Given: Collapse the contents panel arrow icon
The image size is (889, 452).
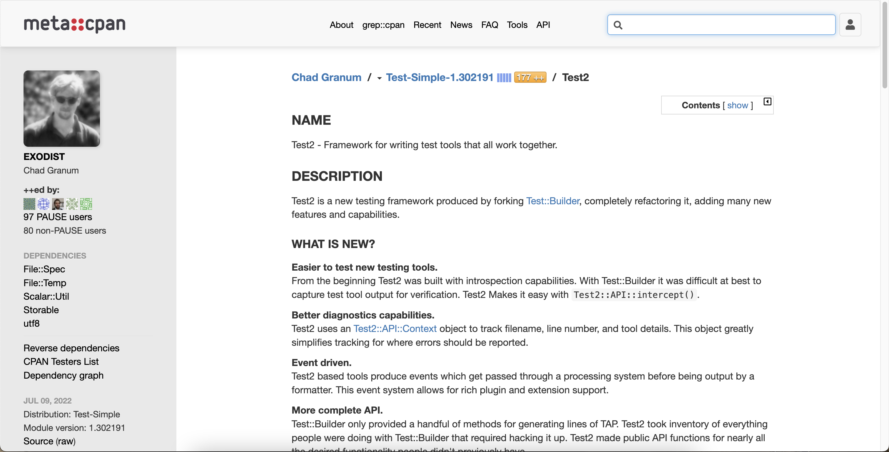Looking at the screenshot, I should click(x=767, y=102).
